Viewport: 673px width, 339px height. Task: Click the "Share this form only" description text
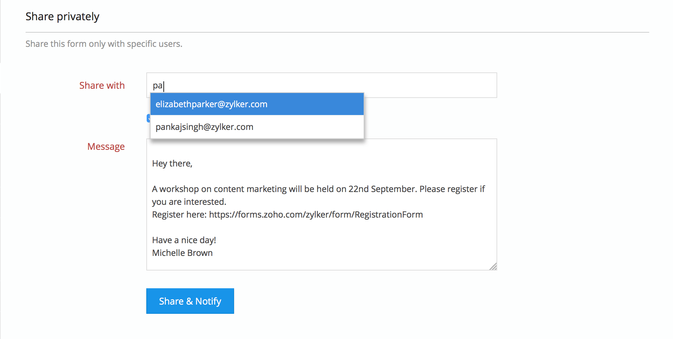pyautogui.click(x=104, y=44)
